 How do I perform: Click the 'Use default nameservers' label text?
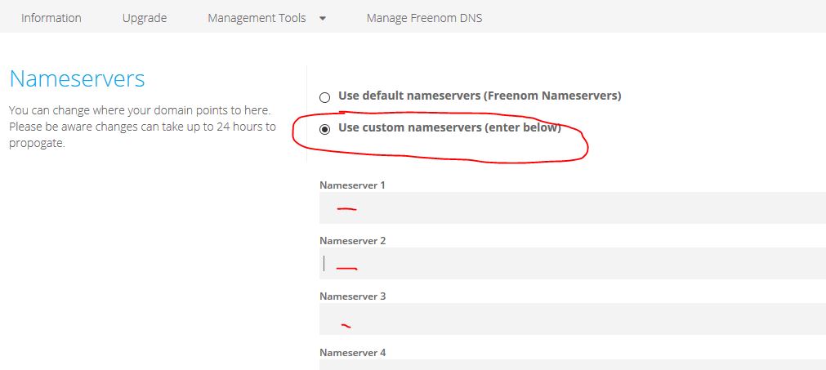(480, 96)
